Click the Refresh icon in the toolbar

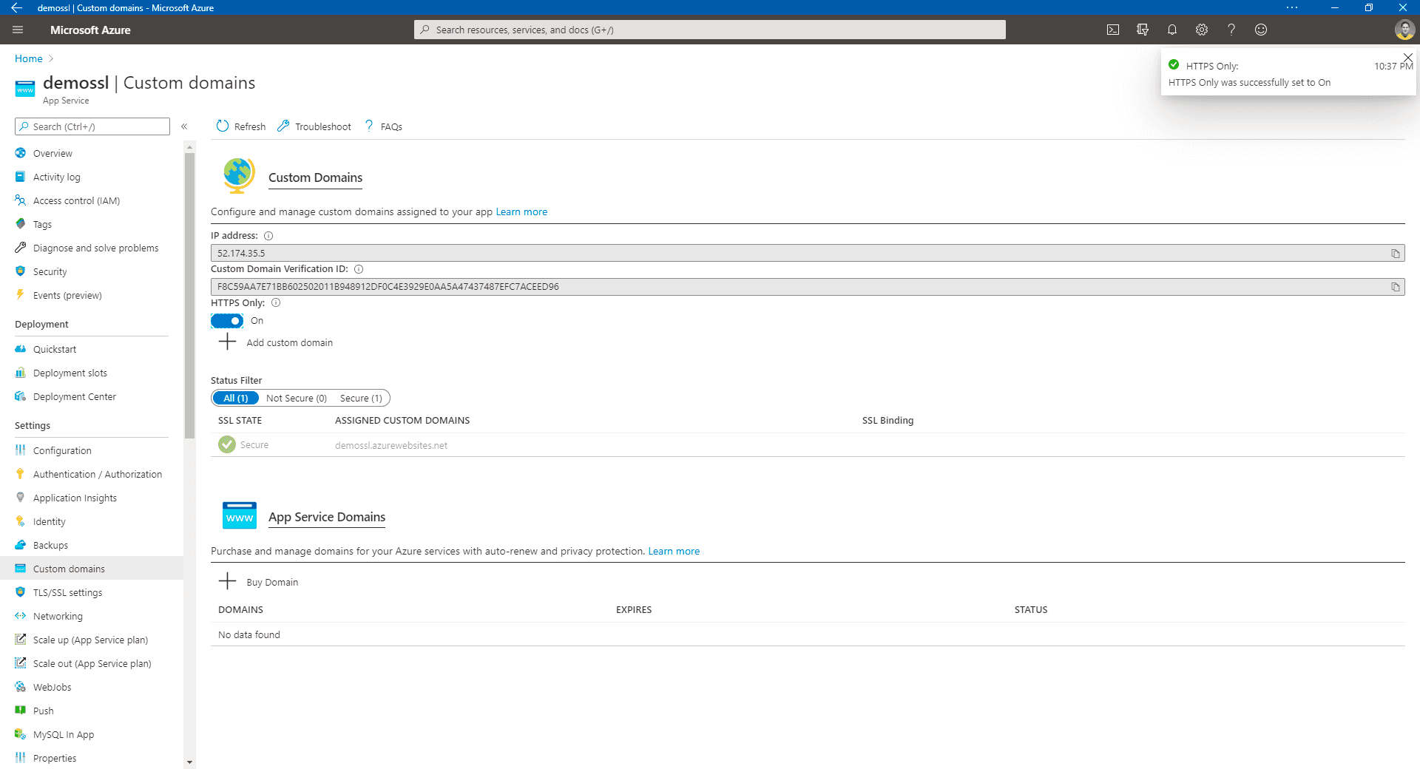(x=223, y=126)
